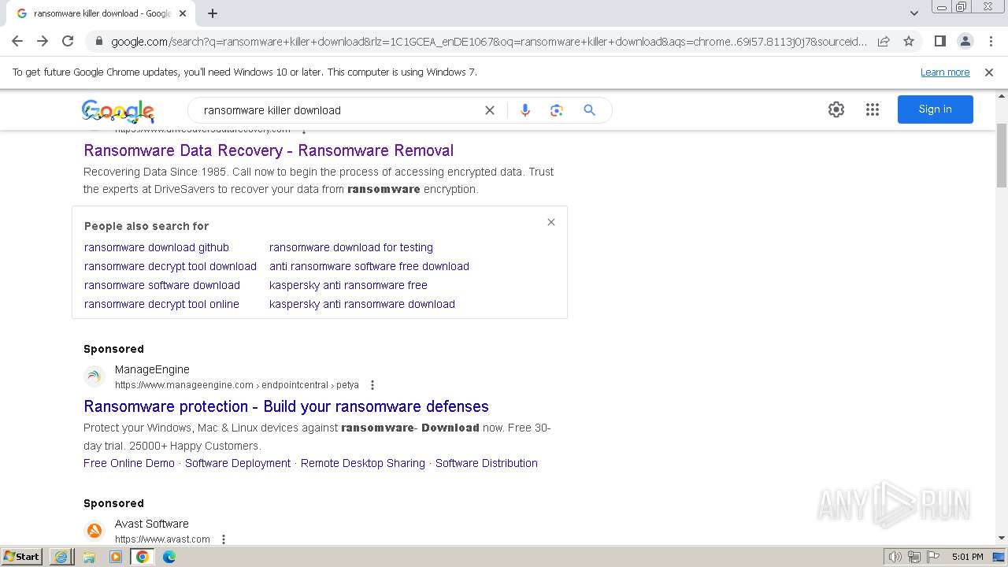Screen dimensions: 1008x567
Task: Click the Avast Software site name
Action: click(x=152, y=524)
